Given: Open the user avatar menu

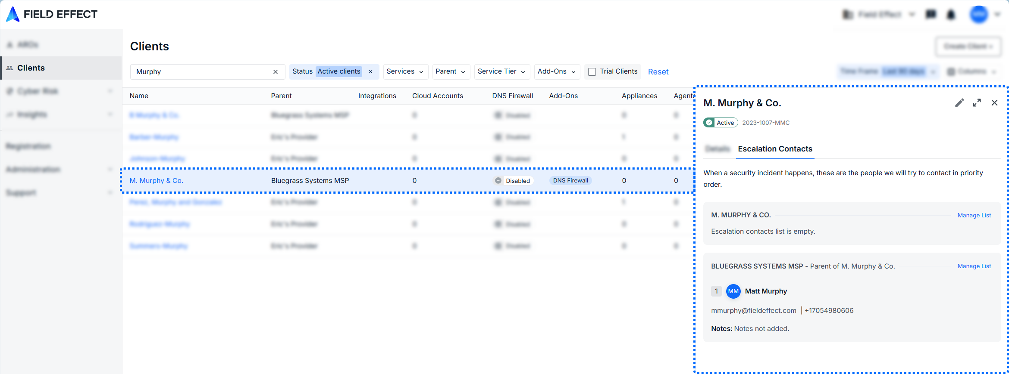Looking at the screenshot, I should click(979, 15).
